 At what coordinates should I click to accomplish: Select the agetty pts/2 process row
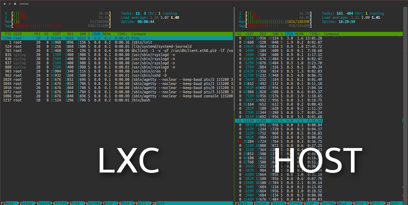click(x=117, y=79)
